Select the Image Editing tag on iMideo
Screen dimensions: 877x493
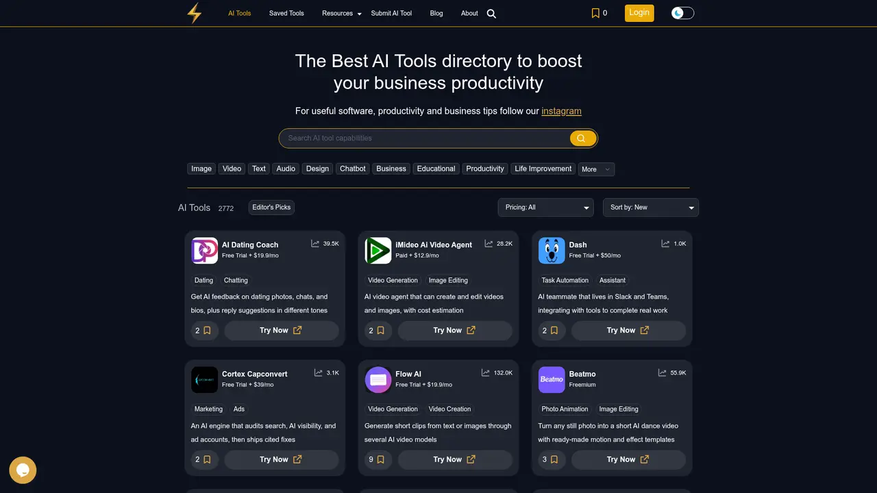(x=448, y=280)
